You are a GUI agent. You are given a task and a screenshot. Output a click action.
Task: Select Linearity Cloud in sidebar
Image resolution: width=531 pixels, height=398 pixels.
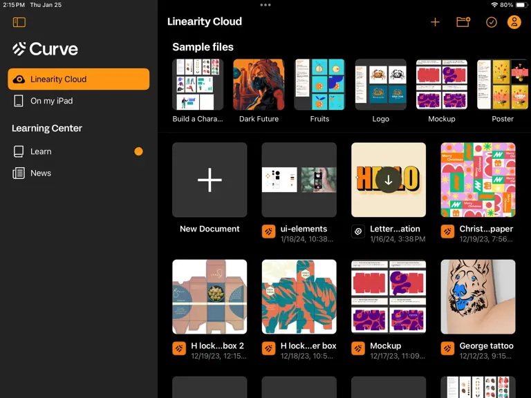click(x=79, y=79)
